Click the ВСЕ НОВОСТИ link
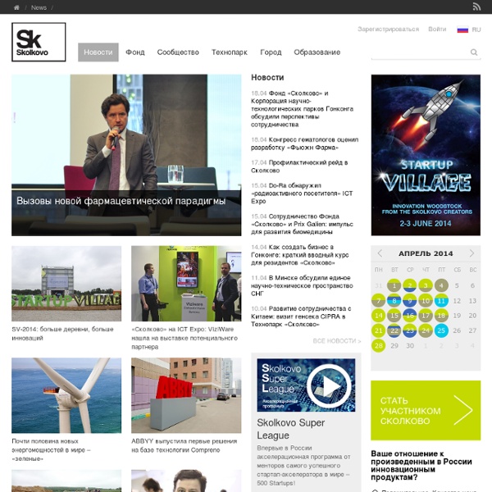This screenshot has width=492, height=492. (x=337, y=341)
